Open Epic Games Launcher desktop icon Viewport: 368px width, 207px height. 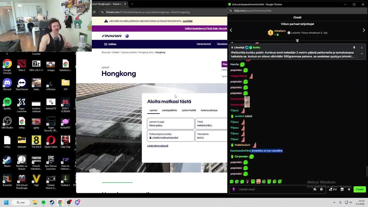point(51,163)
